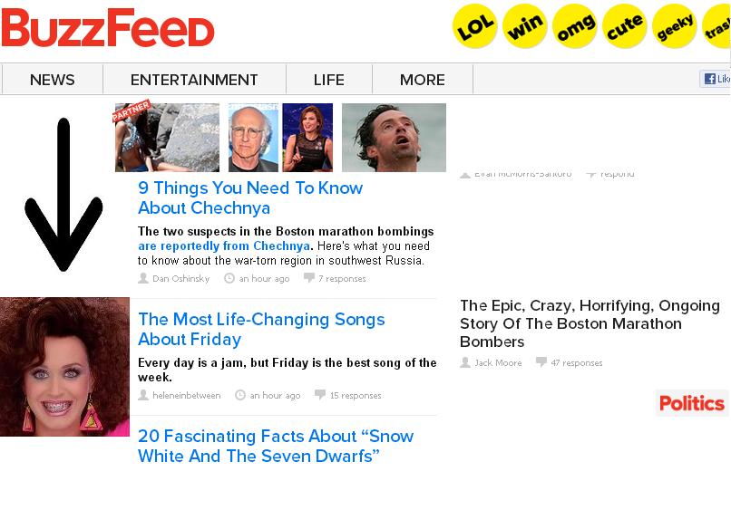Follow the 'are reportedly from Chechnya' link
The width and height of the screenshot is (731, 510).
click(x=224, y=245)
